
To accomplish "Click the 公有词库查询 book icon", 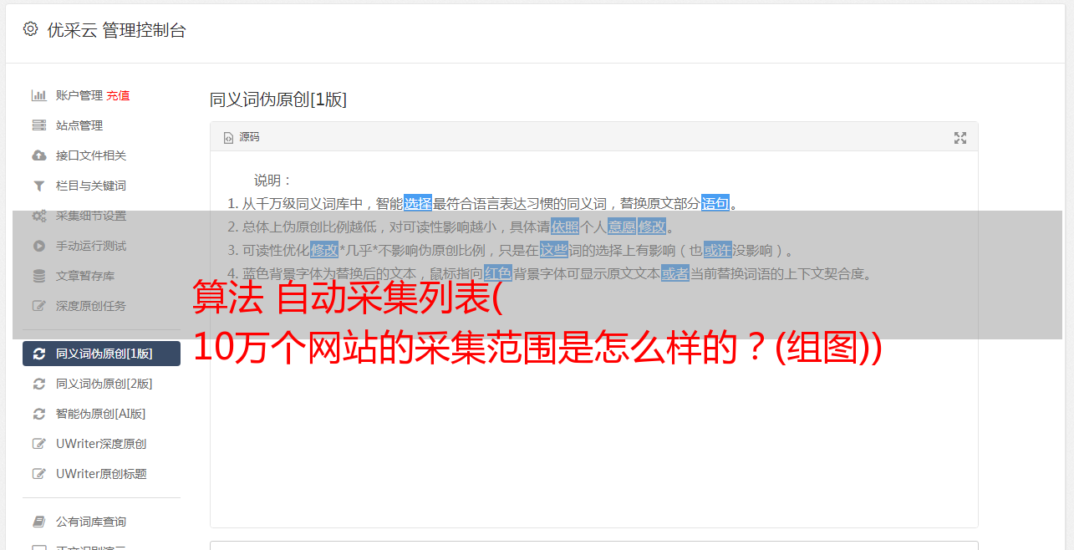I will (38, 522).
